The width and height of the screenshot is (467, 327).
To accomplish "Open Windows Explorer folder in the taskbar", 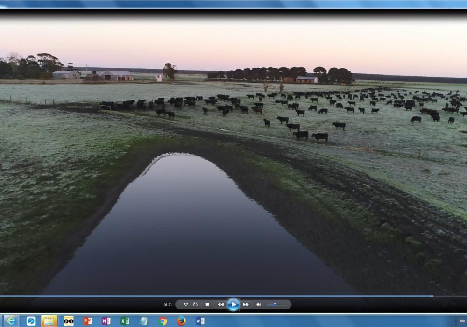I will 49,321.
